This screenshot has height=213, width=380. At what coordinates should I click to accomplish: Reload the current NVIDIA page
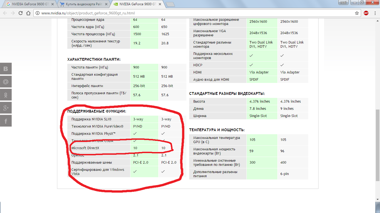click(21, 13)
